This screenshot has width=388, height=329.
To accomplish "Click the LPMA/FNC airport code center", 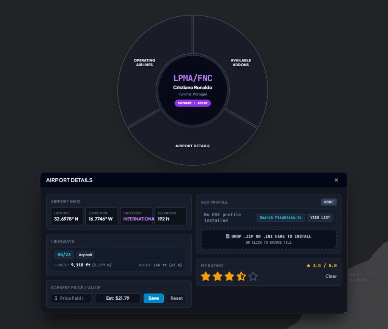I will 192,78.
